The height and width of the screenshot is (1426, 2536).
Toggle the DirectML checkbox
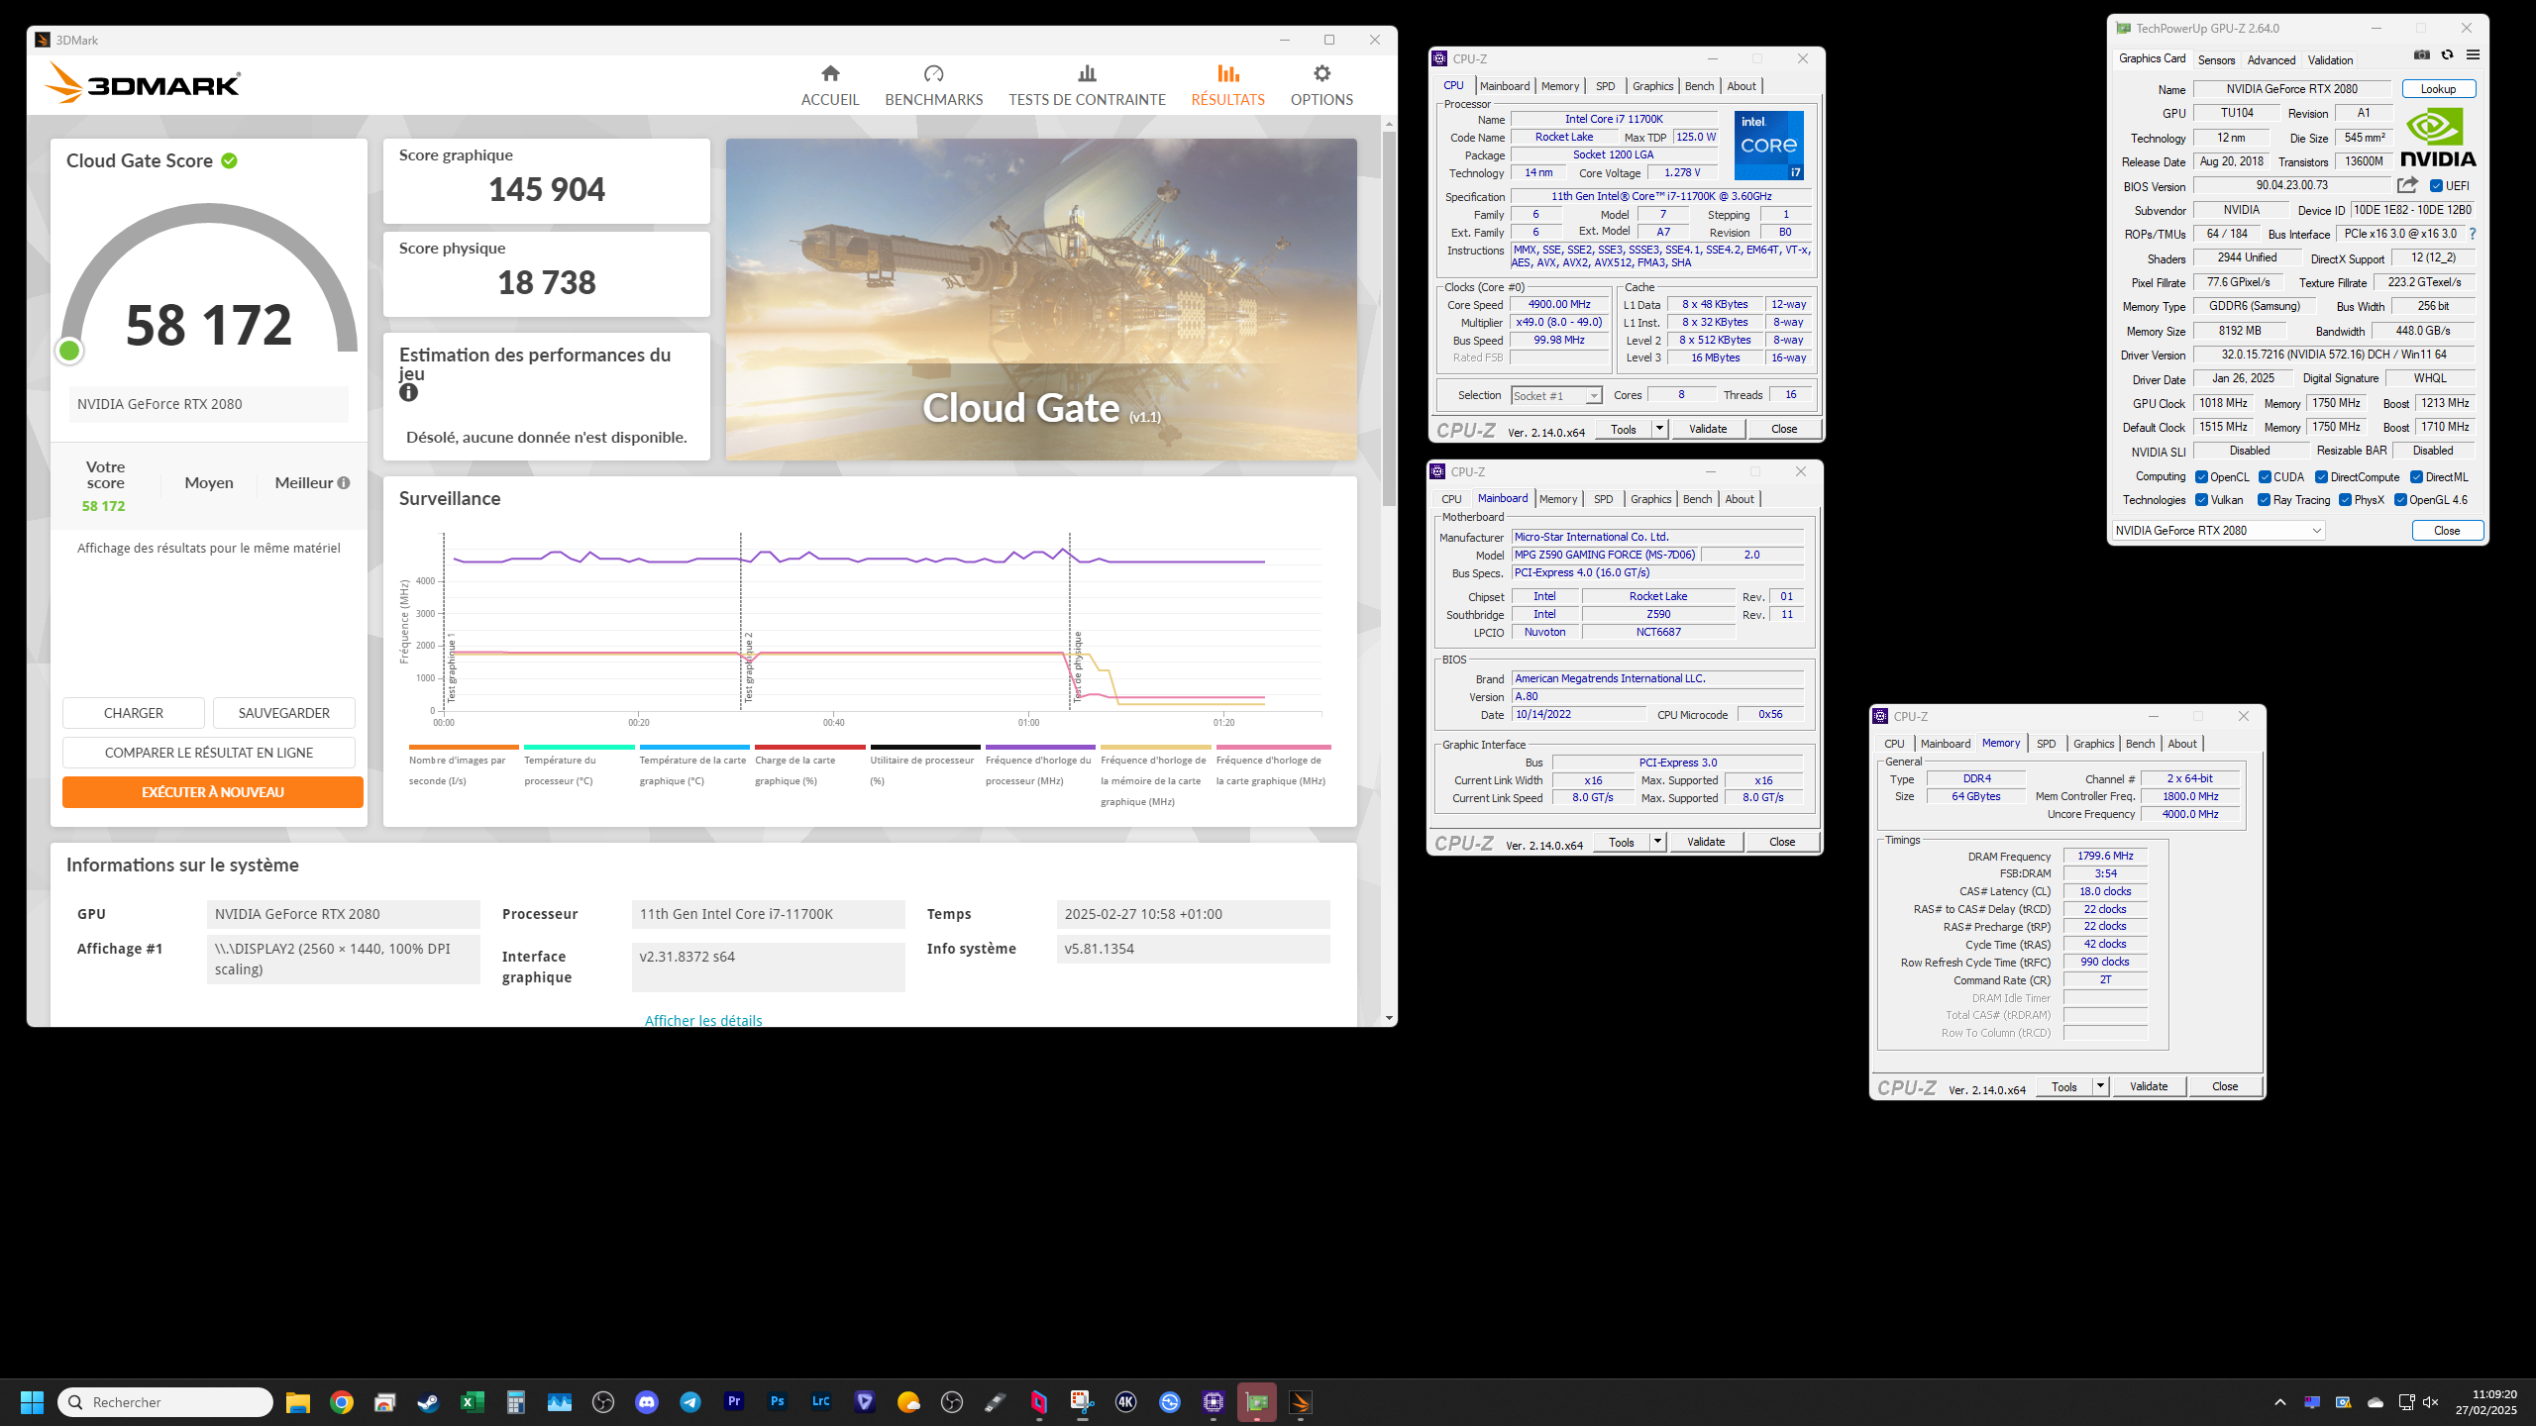(2416, 477)
